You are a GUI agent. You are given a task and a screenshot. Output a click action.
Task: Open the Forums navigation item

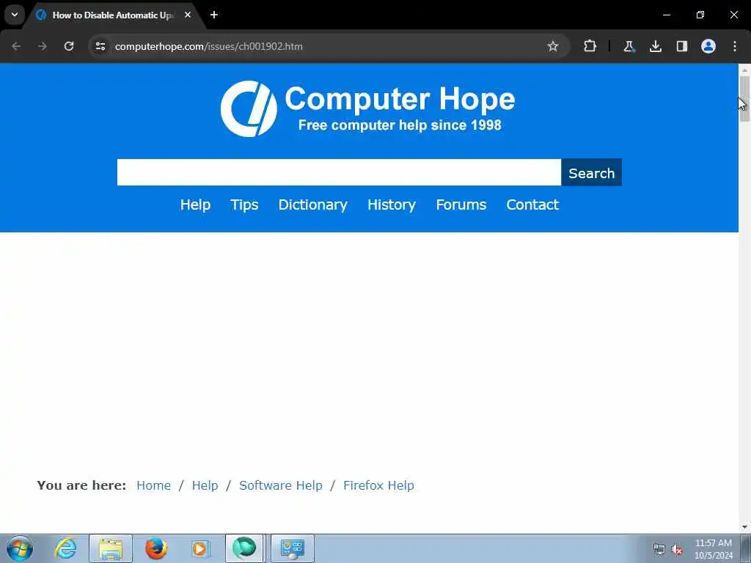pyautogui.click(x=461, y=205)
